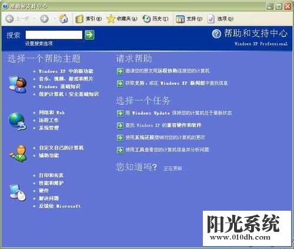Viewport: 294px width, 249px height.
Task: Start search with green arrow button
Action: click(89, 35)
